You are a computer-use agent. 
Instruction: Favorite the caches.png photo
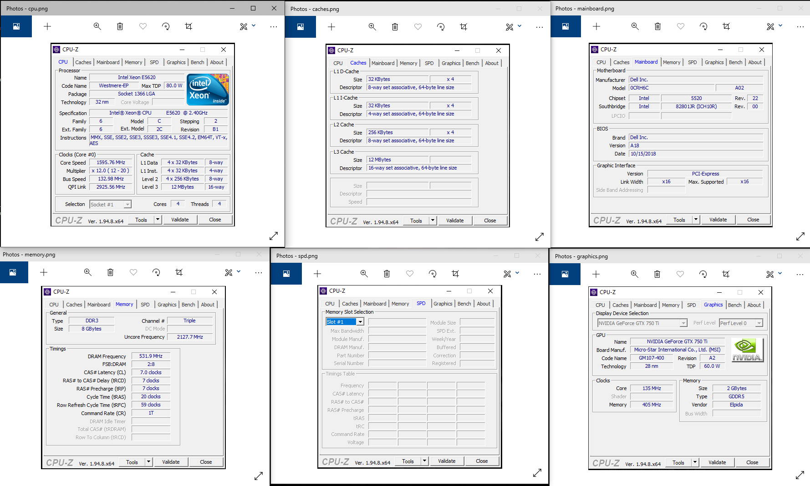point(418,27)
